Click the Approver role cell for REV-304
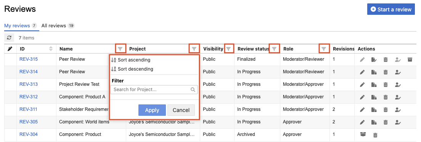This screenshot has width=421, height=142. pyautogui.click(x=292, y=134)
